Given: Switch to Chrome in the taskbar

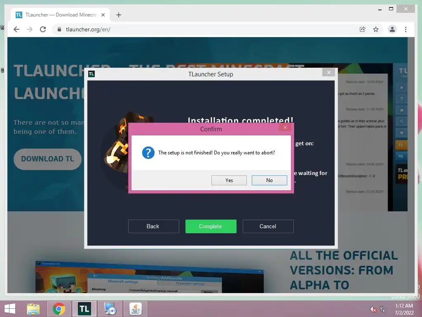Looking at the screenshot, I should pyautogui.click(x=59, y=309).
